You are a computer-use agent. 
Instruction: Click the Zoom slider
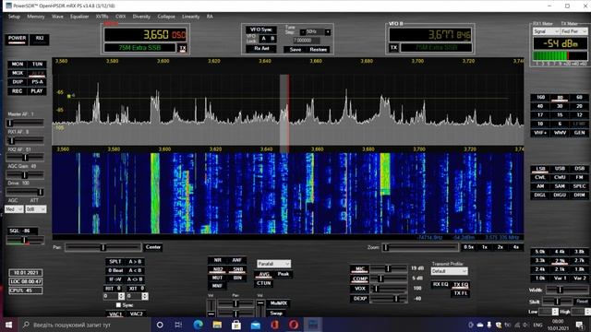point(420,247)
